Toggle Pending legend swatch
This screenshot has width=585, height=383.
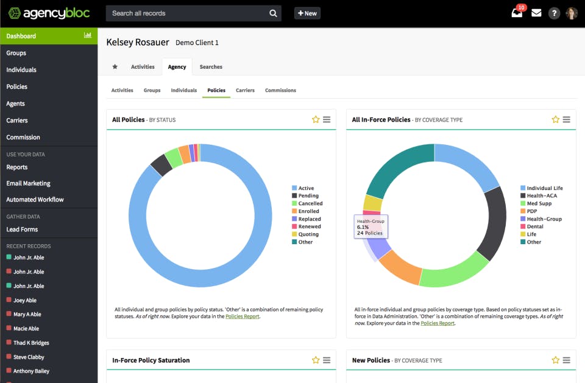tap(294, 195)
